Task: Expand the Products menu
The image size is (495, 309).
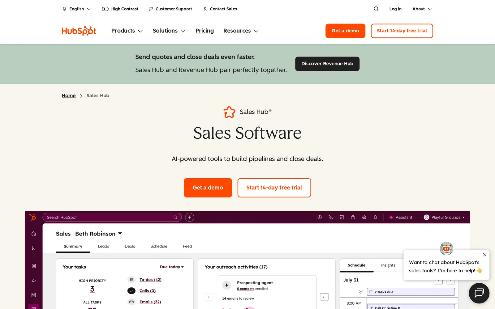Action: coord(127,31)
